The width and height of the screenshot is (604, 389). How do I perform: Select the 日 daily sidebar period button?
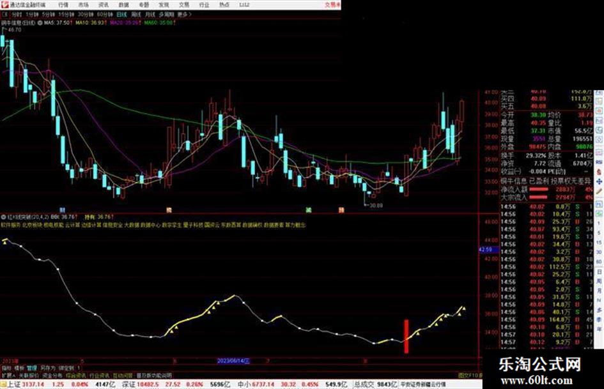599,271
